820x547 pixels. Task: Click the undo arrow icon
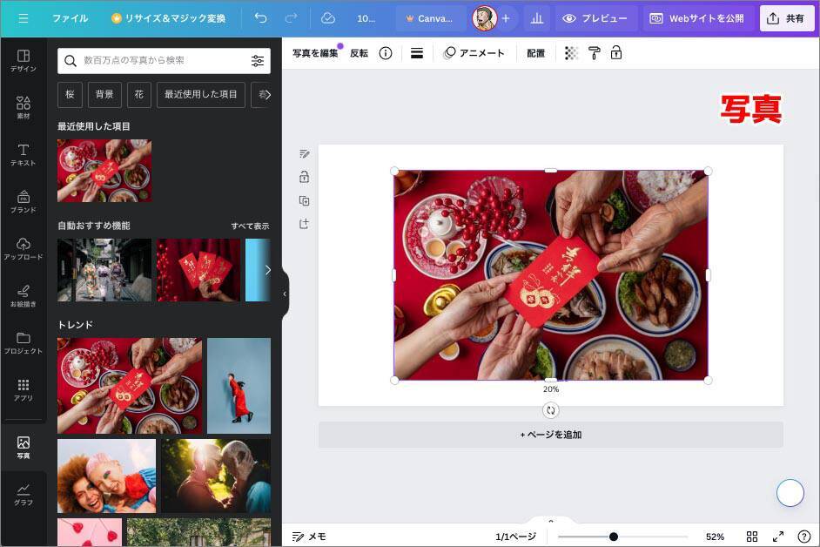pyautogui.click(x=260, y=18)
